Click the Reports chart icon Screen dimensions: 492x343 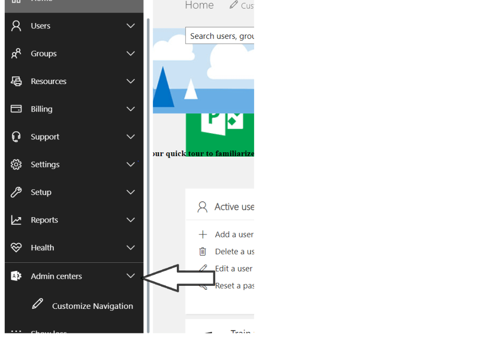(x=16, y=220)
